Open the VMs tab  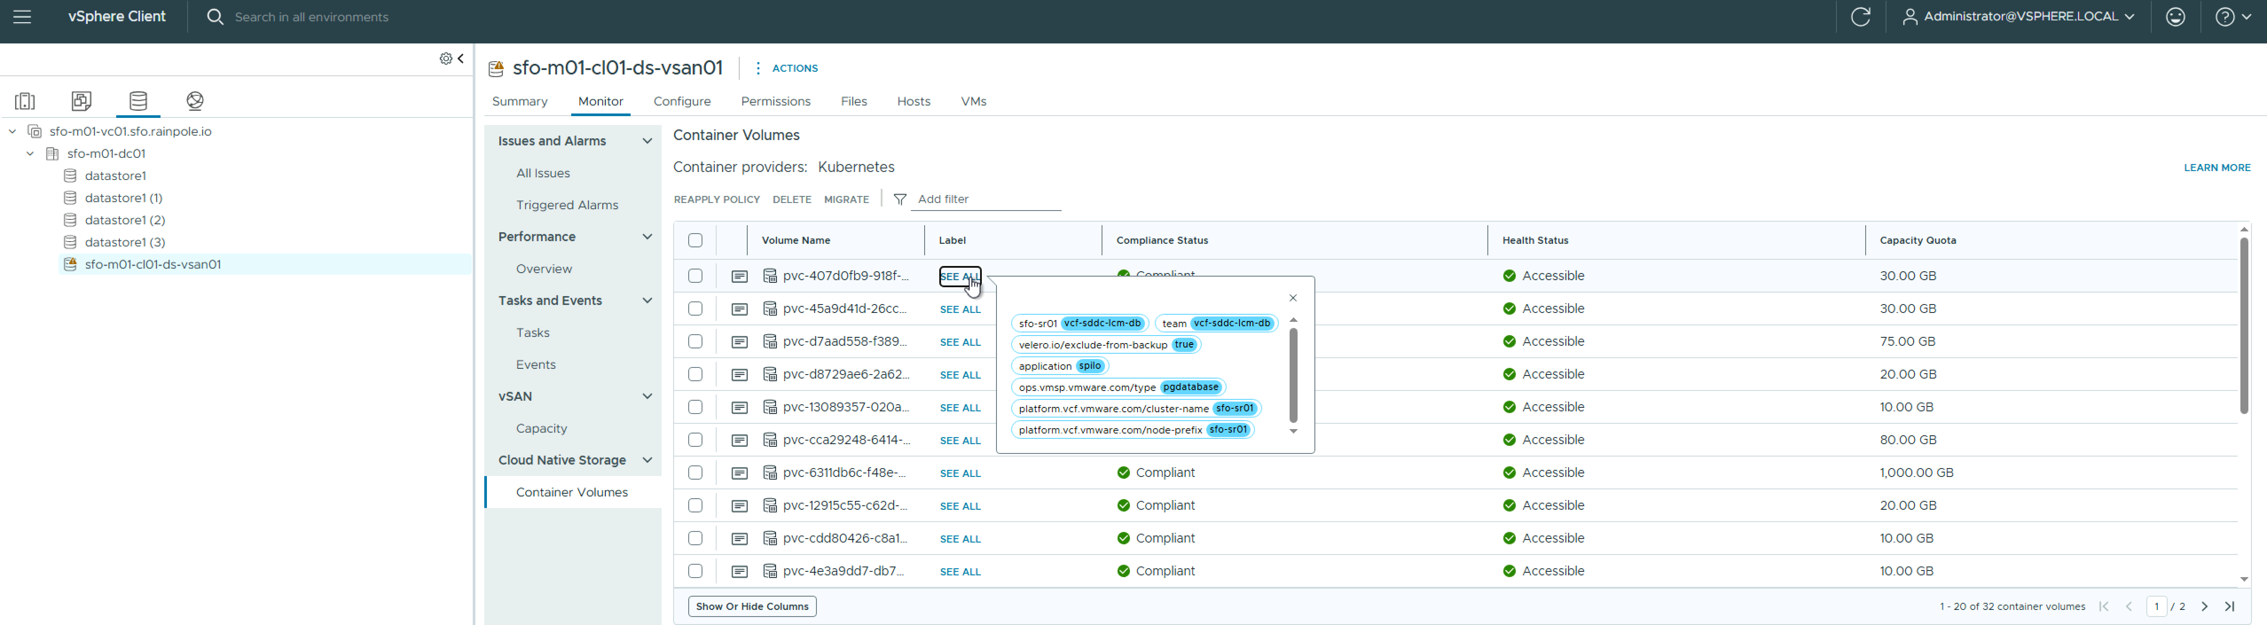(x=973, y=101)
